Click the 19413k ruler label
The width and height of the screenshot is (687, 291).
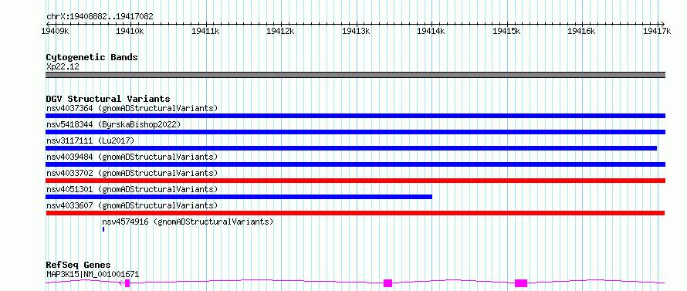point(356,31)
